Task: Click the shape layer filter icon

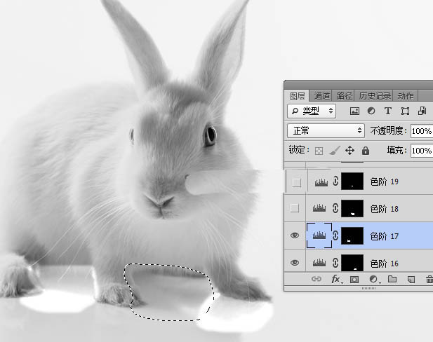Action: (x=405, y=111)
